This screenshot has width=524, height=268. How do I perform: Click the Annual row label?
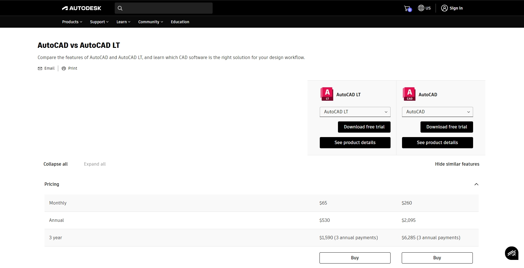point(57,220)
